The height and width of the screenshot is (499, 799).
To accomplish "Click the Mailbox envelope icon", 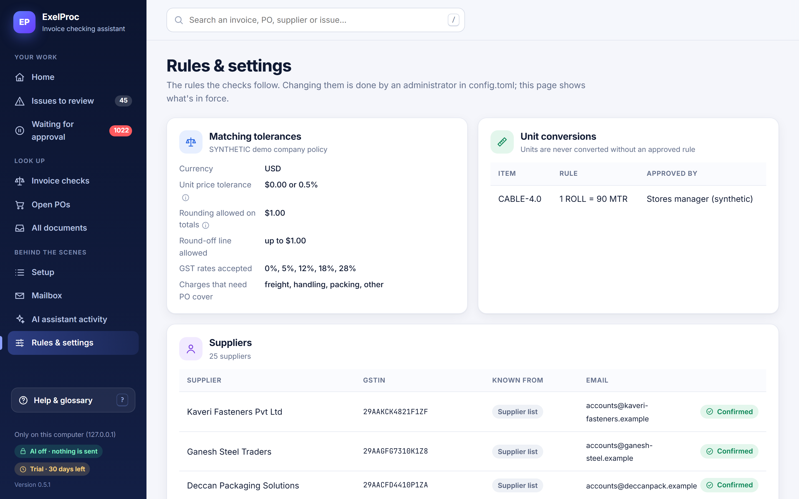I will pyautogui.click(x=20, y=296).
